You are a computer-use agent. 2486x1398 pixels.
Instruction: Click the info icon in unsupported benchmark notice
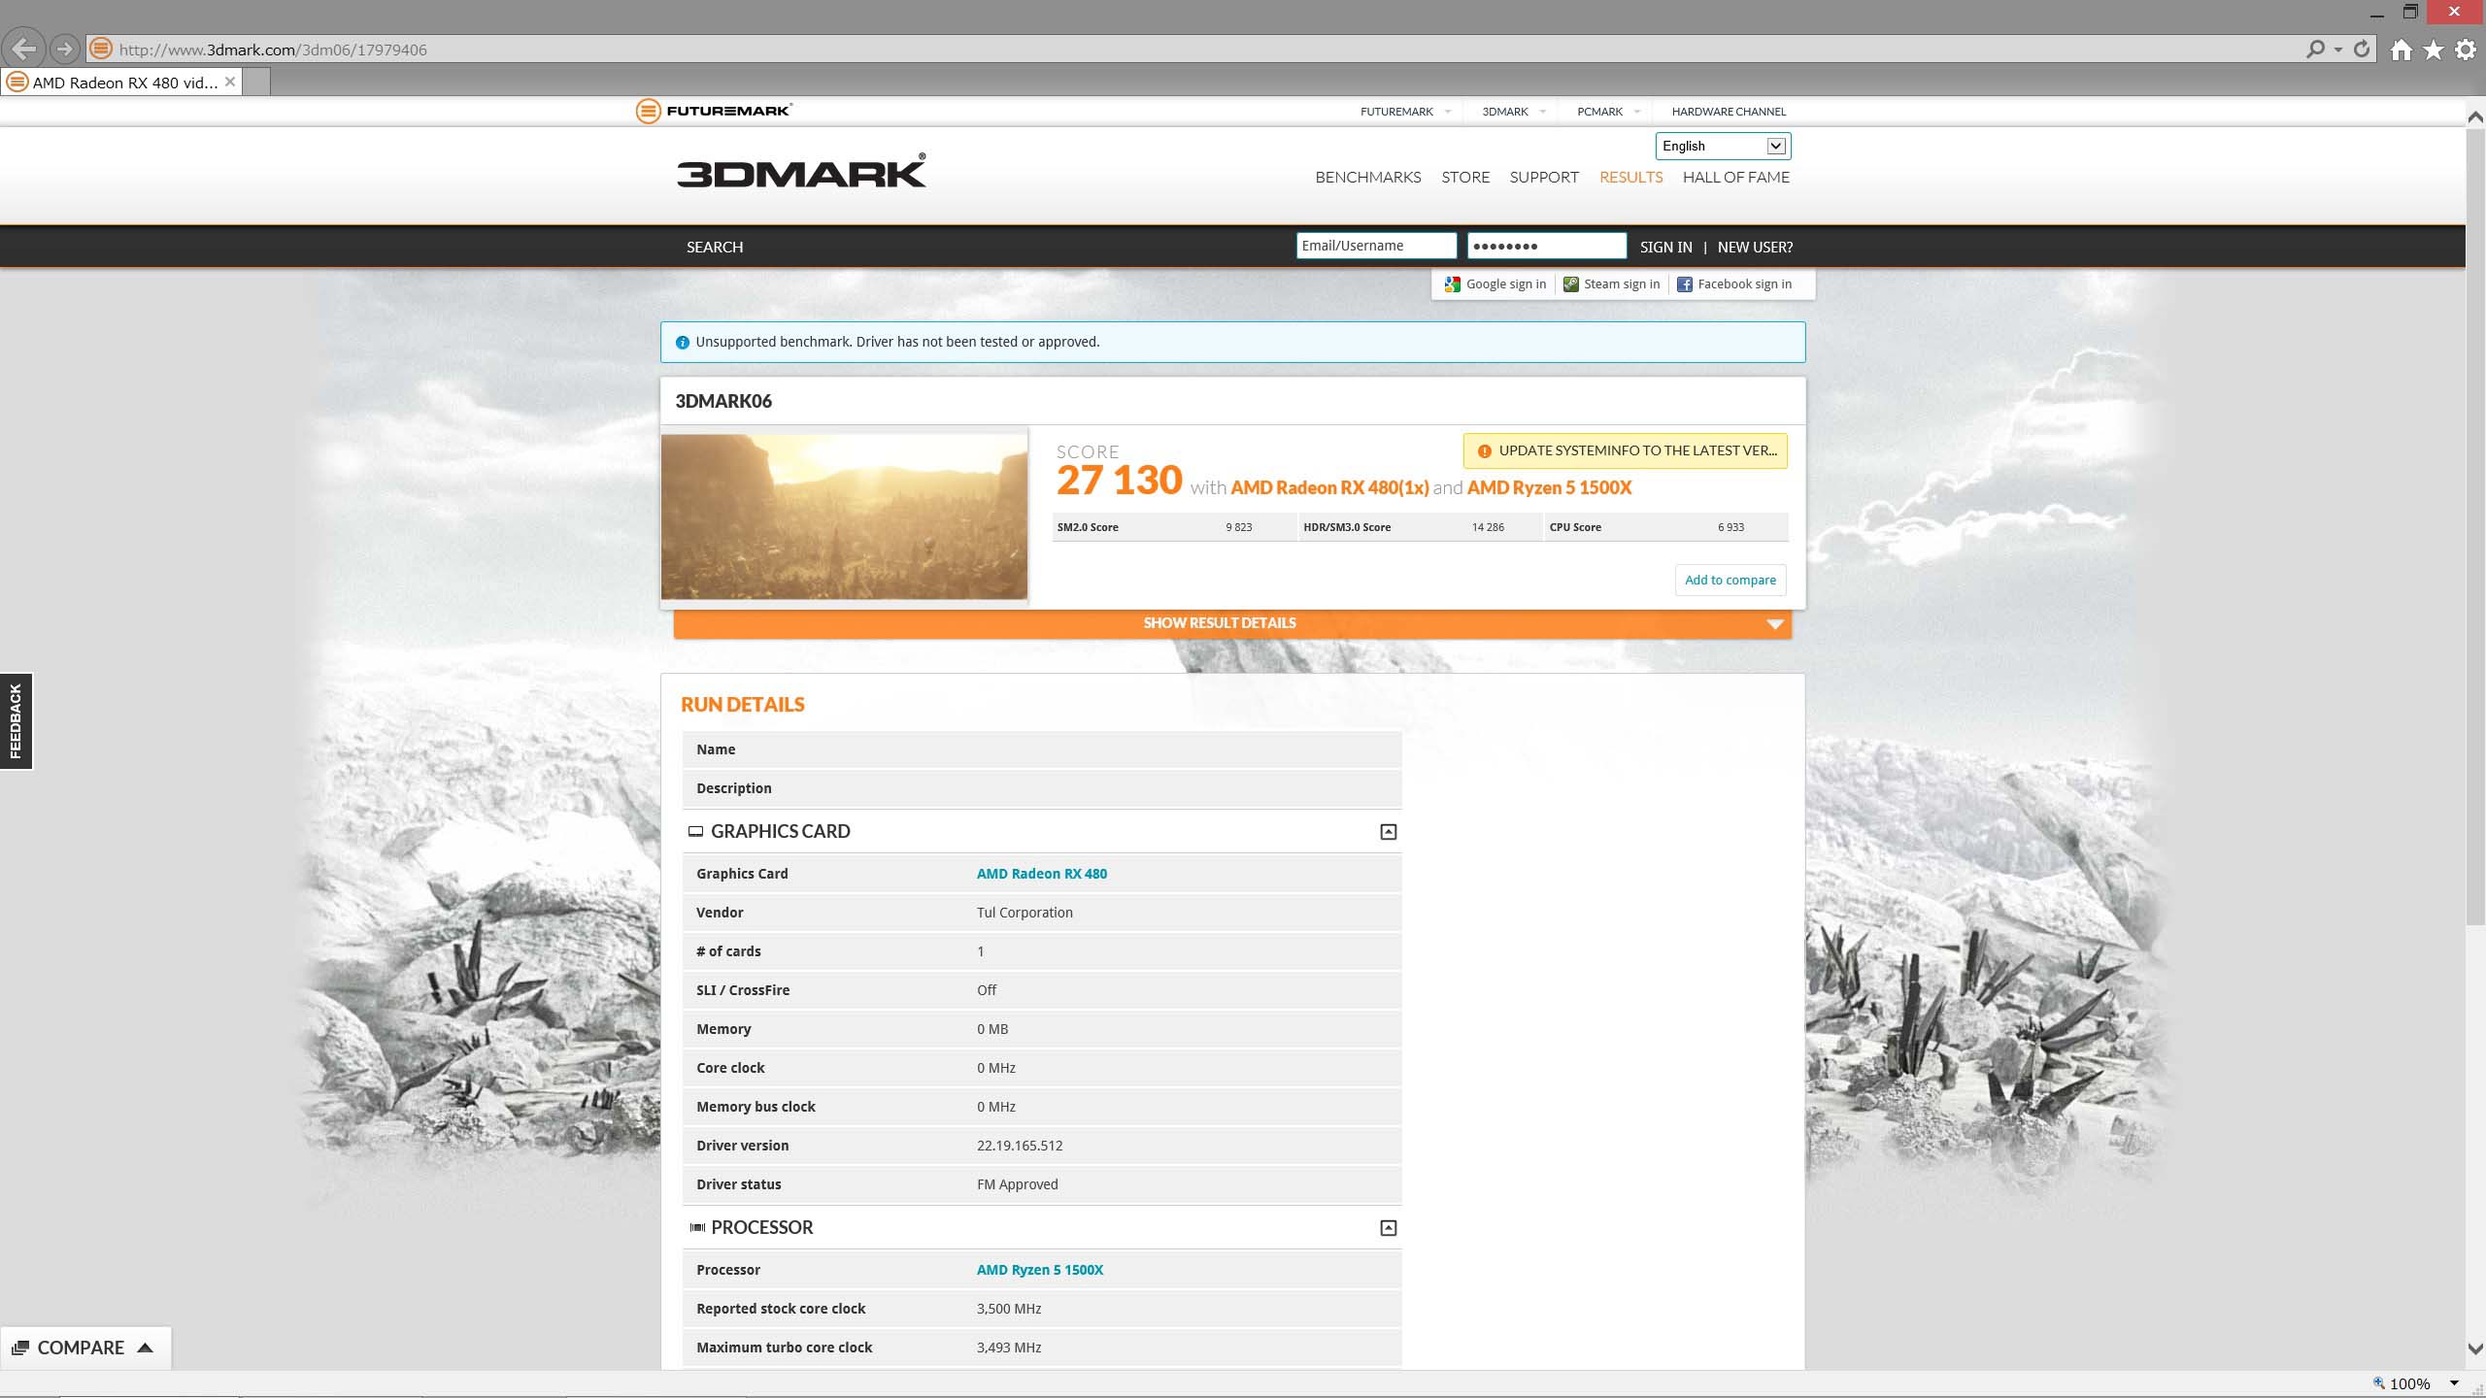682,342
